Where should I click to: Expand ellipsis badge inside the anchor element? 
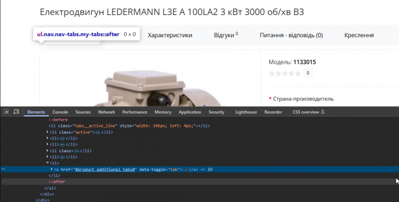coord(185,169)
